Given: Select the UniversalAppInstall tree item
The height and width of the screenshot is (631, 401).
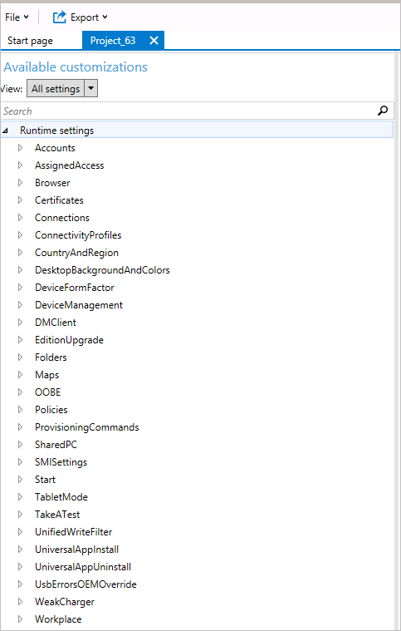Looking at the screenshot, I should [76, 550].
